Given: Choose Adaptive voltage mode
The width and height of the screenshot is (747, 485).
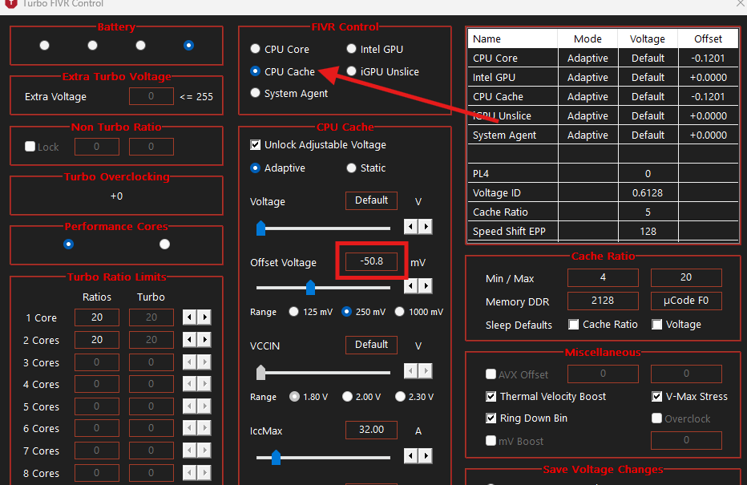Looking at the screenshot, I should [256, 168].
